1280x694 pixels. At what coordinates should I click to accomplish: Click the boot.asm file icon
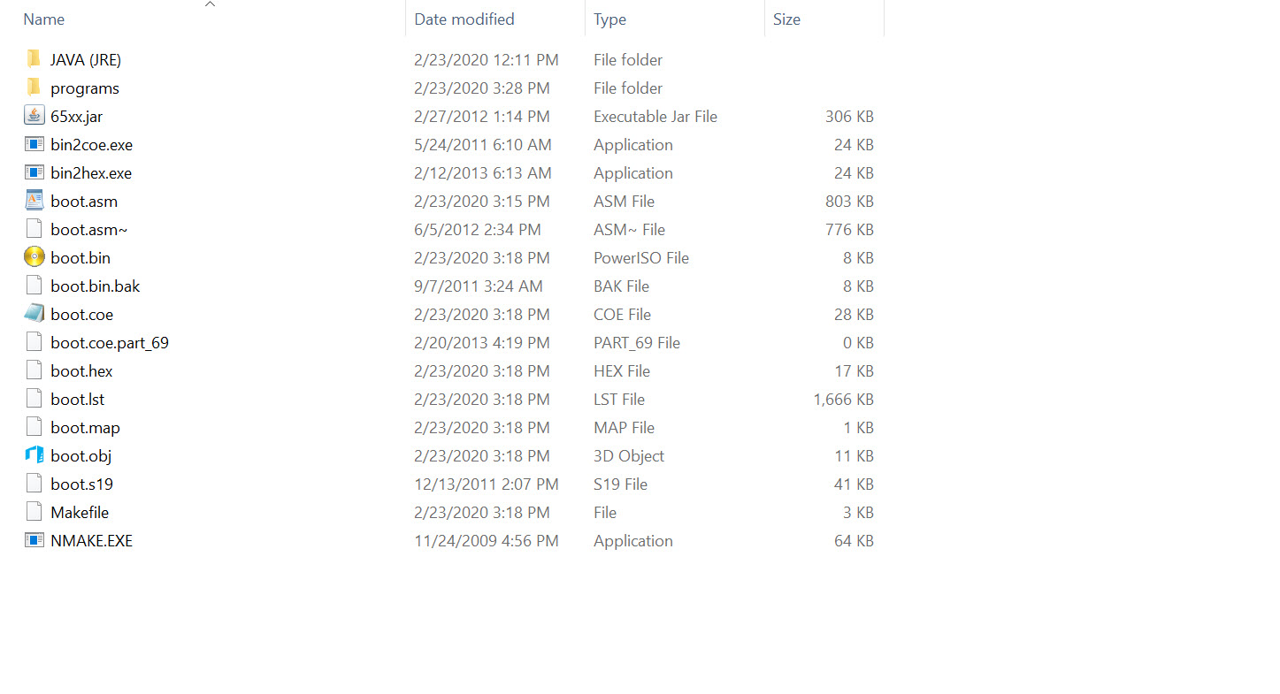click(x=34, y=201)
